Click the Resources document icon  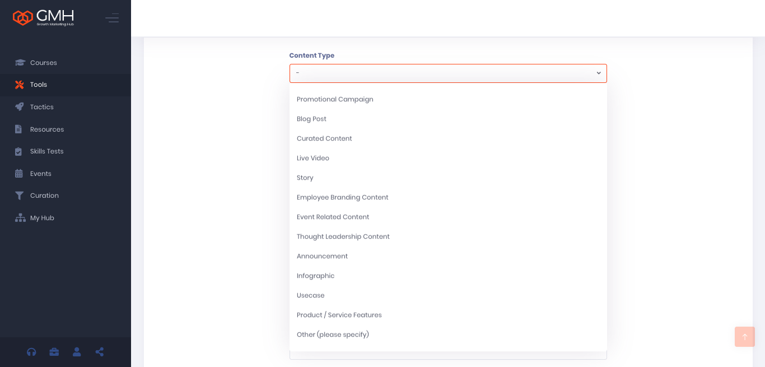pos(18,129)
